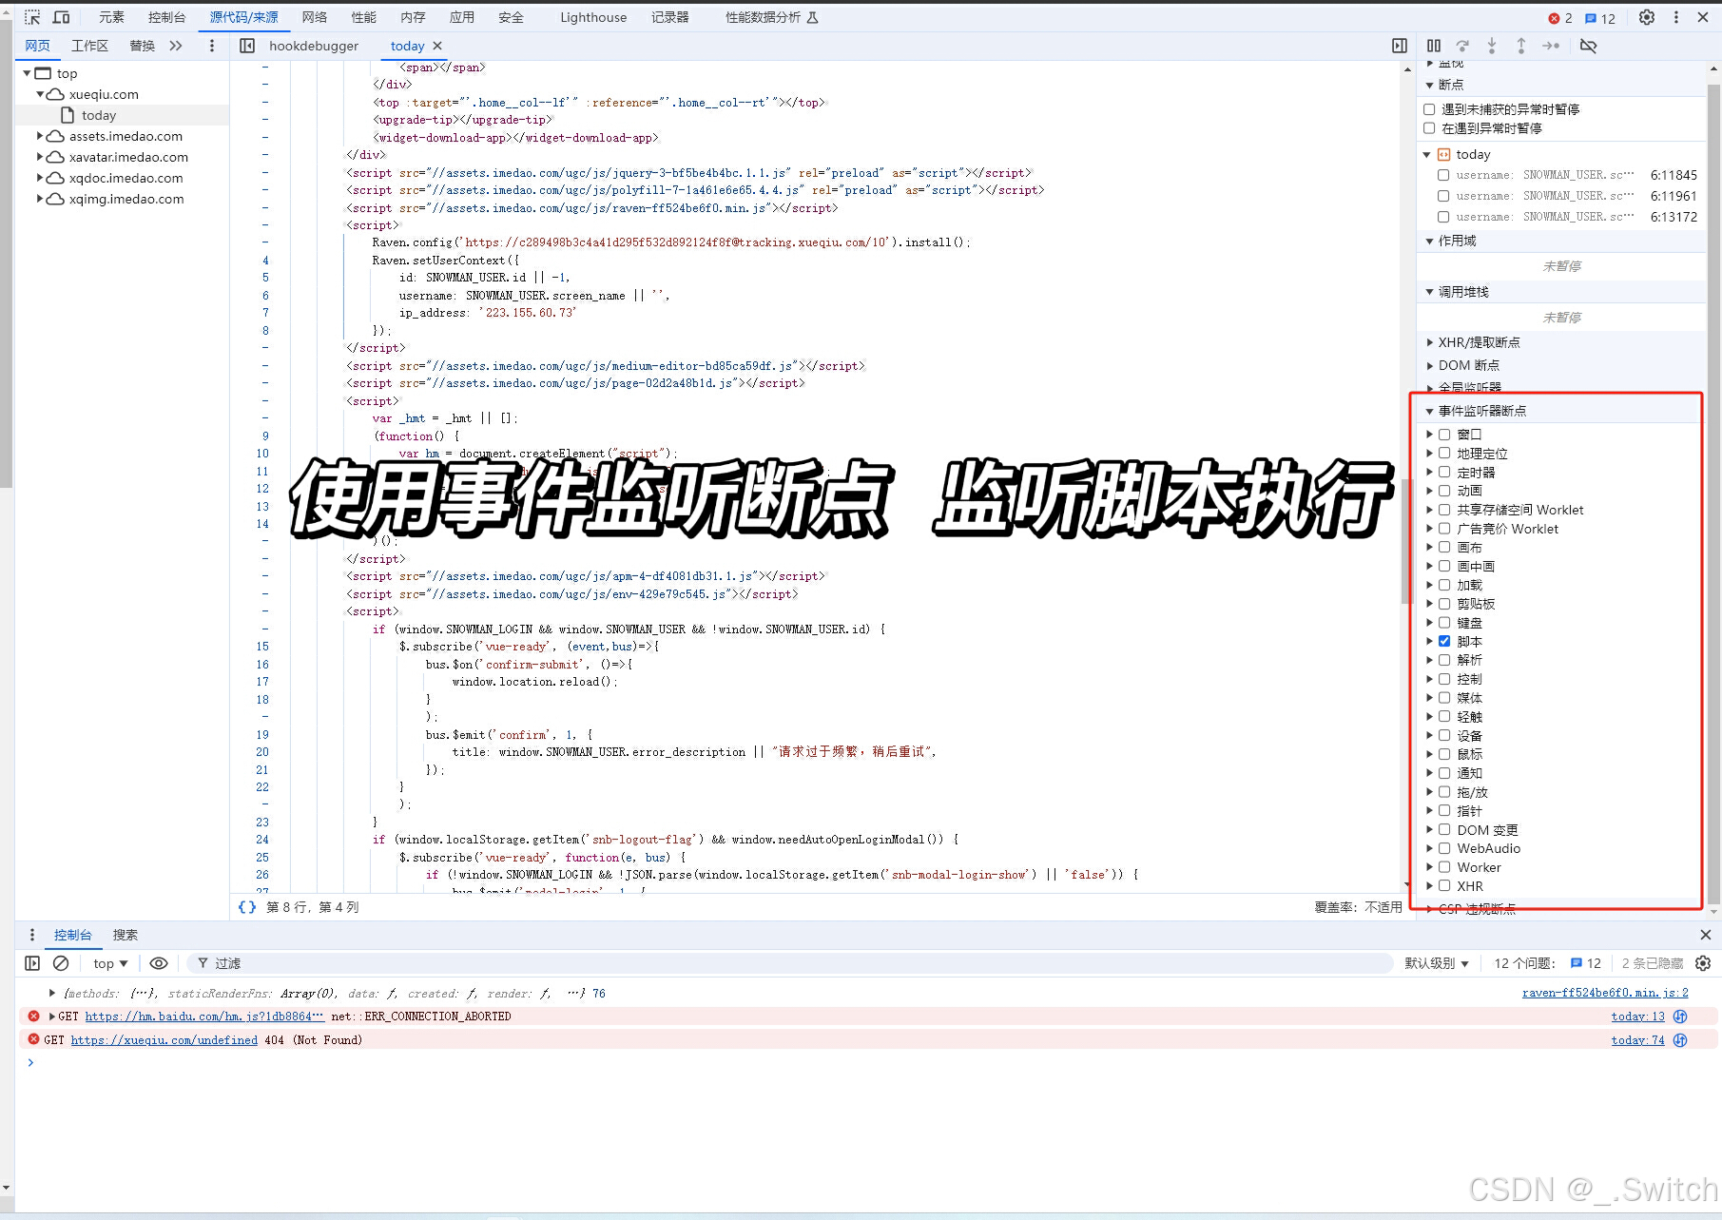Open today:74 source link
Viewport: 1722px width, 1220px height.
(1638, 1040)
